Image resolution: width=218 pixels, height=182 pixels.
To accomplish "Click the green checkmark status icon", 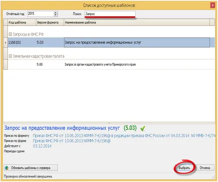I will point(143,128).
